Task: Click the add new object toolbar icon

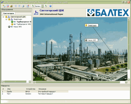Action: (4, 6)
